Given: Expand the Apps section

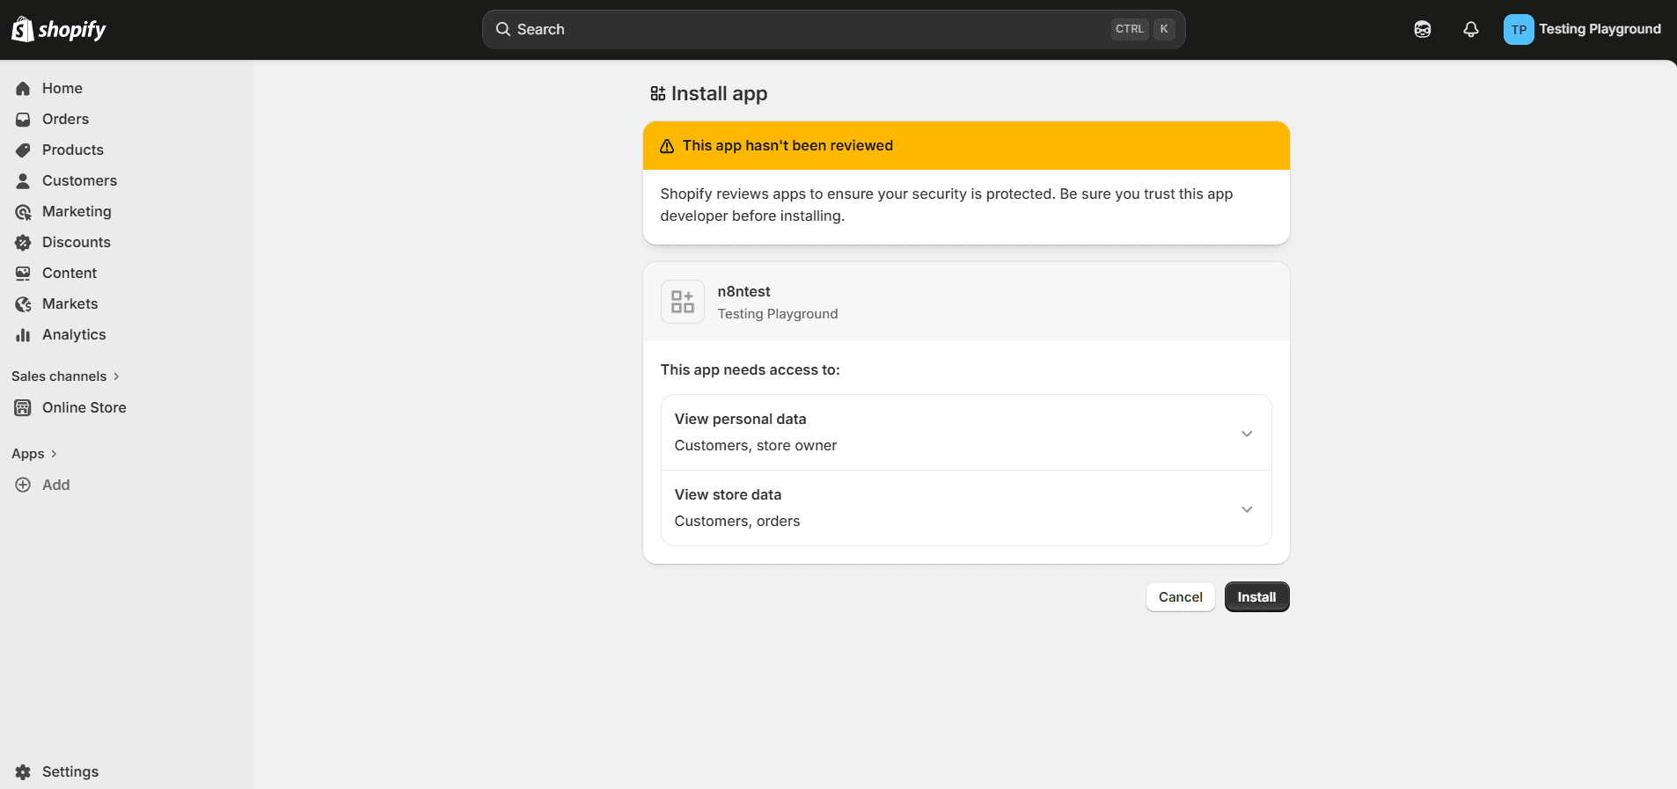Looking at the screenshot, I should click(34, 454).
